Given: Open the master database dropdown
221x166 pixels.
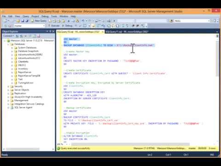Looking at the screenshot, I should [x=29, y=26].
